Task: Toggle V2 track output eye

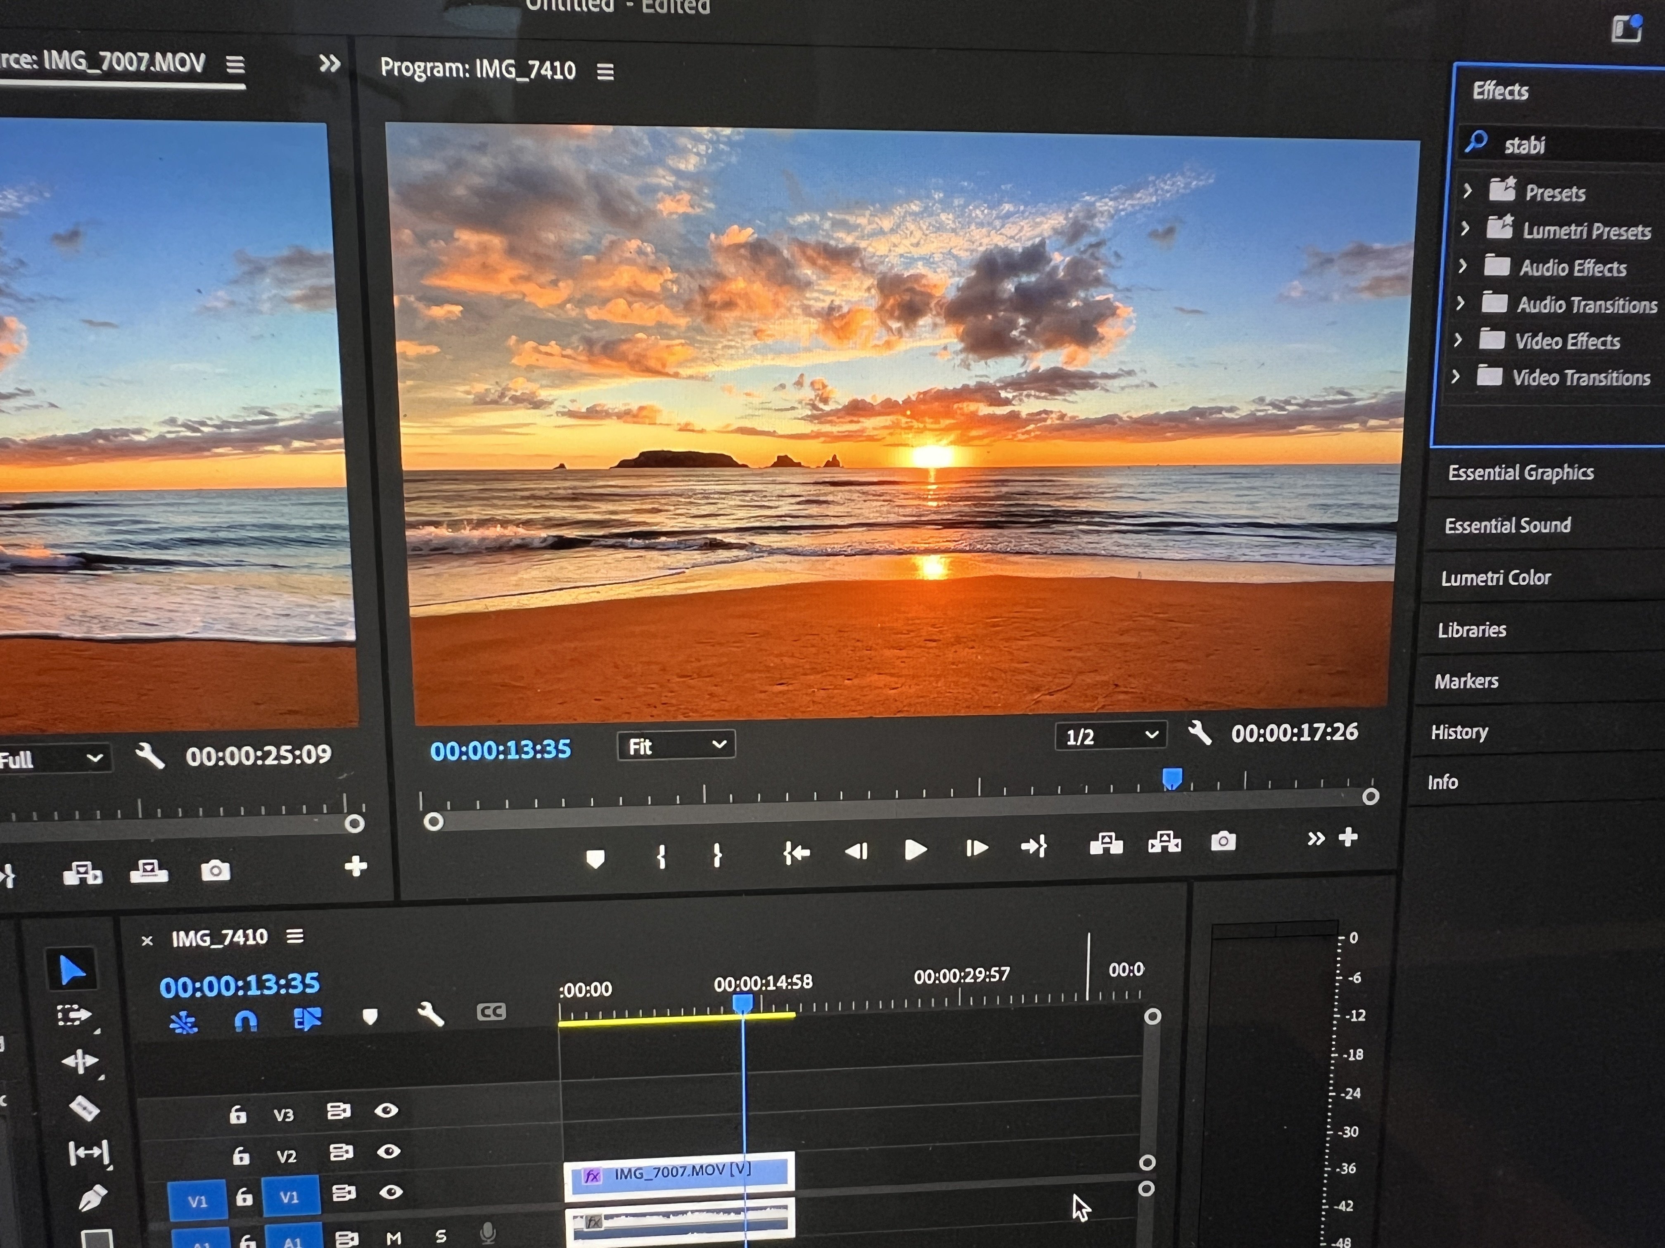Action: [389, 1151]
